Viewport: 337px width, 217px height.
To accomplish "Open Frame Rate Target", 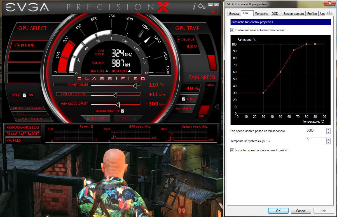I will pyautogui.click(x=23, y=134).
